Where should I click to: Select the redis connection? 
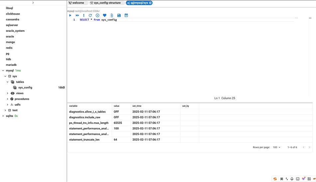tap(9, 48)
